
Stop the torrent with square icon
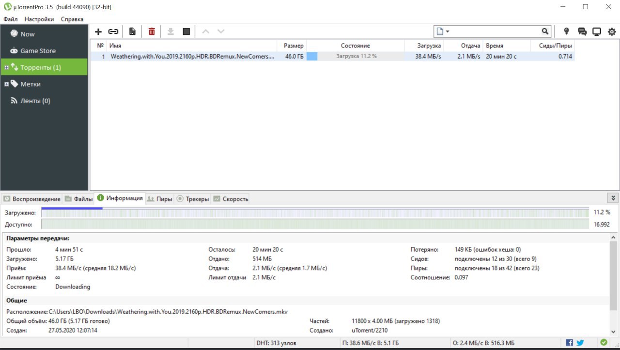pos(186,31)
